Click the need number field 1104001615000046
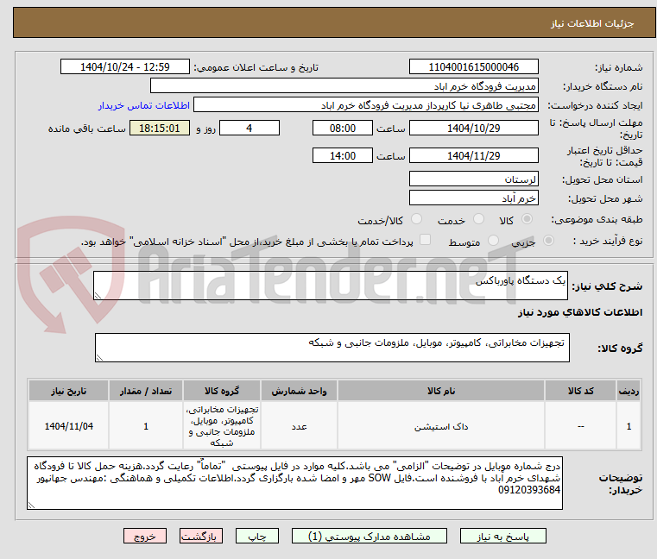Image resolution: width=657 pixels, height=559 pixels. (473, 67)
